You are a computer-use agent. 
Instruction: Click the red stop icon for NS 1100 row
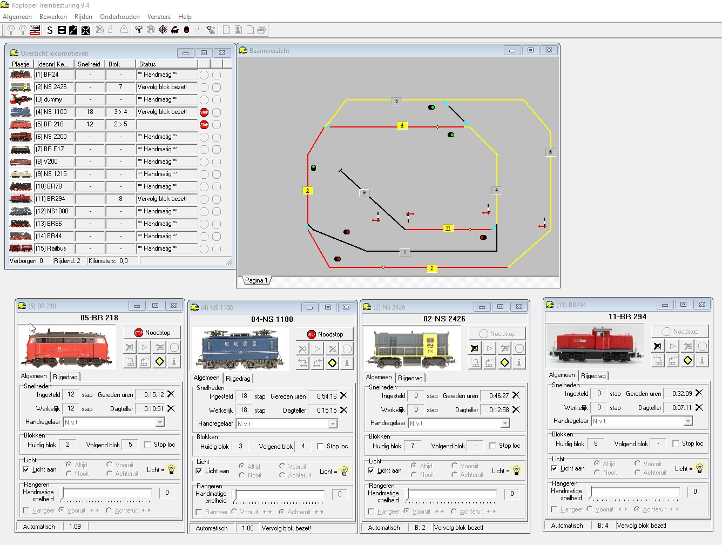tap(204, 112)
